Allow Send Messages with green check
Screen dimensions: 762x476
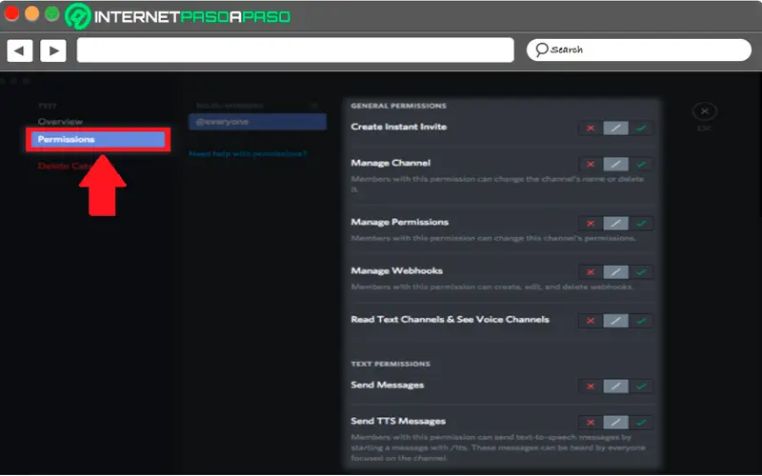(x=641, y=387)
